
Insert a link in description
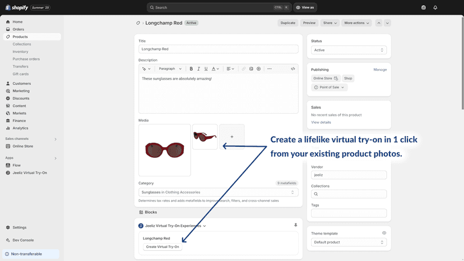pyautogui.click(x=244, y=69)
